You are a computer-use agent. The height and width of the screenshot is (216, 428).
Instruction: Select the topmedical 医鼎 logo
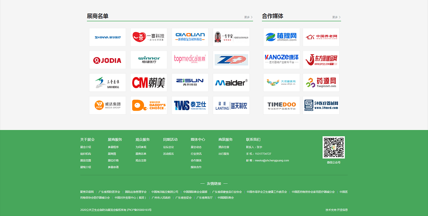click(x=190, y=60)
